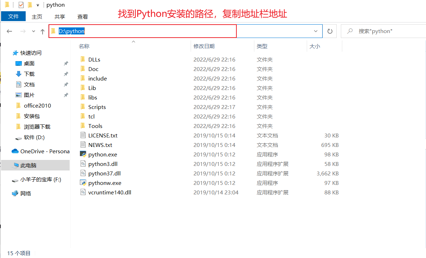
Task: Select 安装包 folder in the sidebar
Action: (32, 116)
